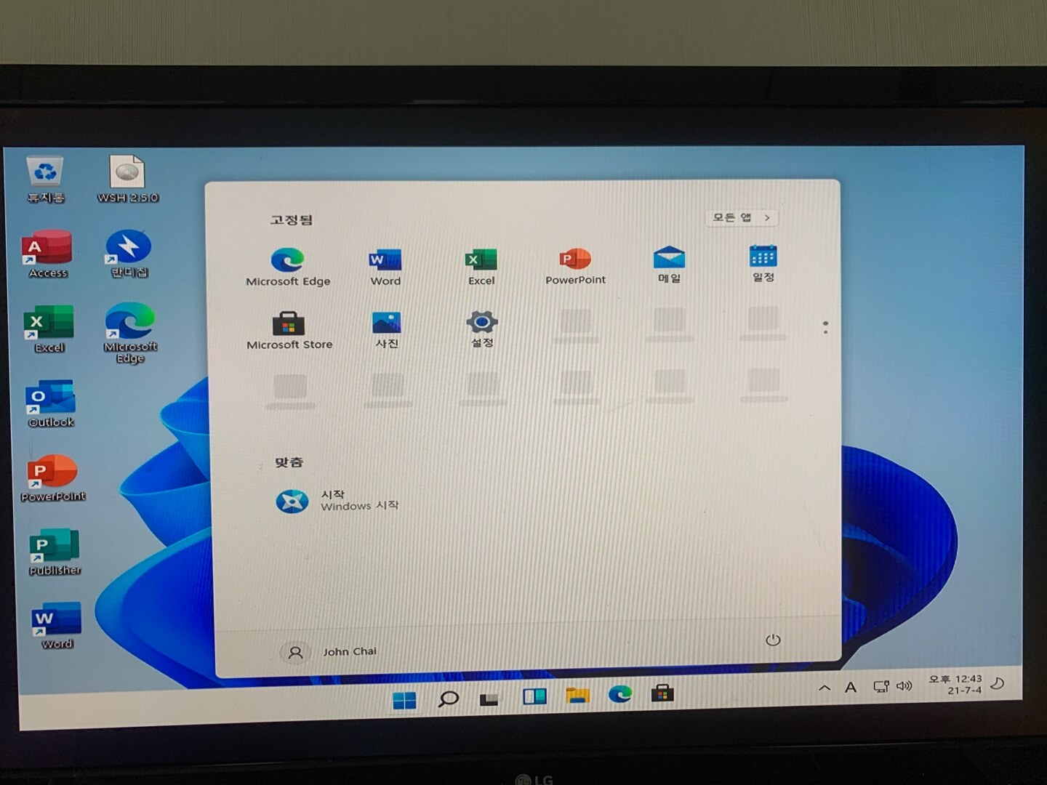This screenshot has width=1047, height=785.
Task: Open the John Chai user account menu
Action: (x=329, y=652)
